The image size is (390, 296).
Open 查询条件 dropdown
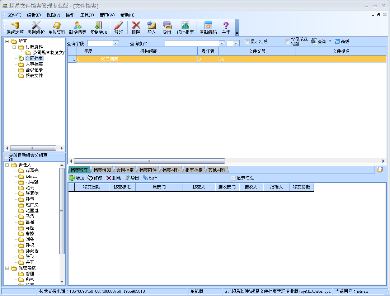click(222, 43)
